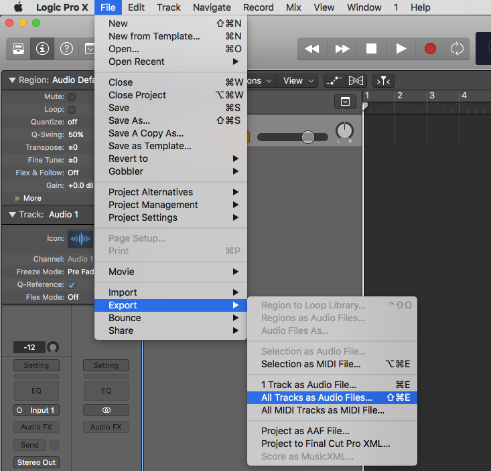This screenshot has width=491, height=471.
Task: Toggle the Inspector info icon
Action: point(43,49)
